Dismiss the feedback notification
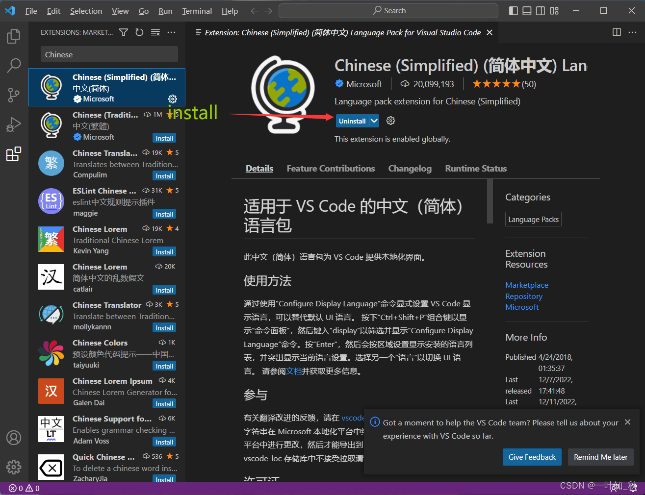Screen dimensions: 645x495 point(627,422)
